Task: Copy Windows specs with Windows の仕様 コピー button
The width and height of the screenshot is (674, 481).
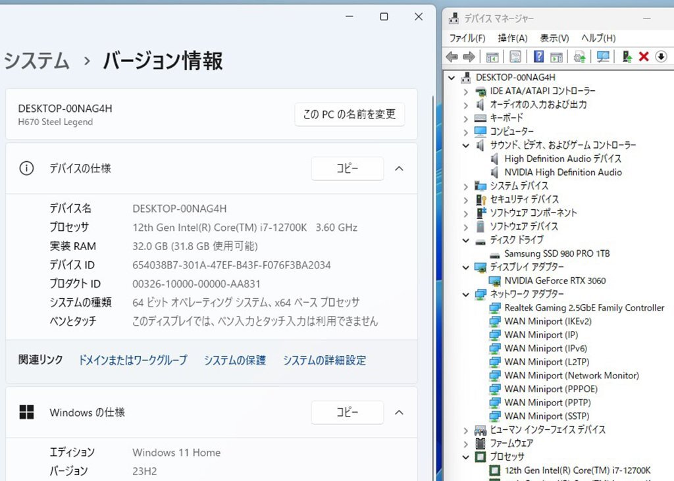Action: [x=348, y=412]
